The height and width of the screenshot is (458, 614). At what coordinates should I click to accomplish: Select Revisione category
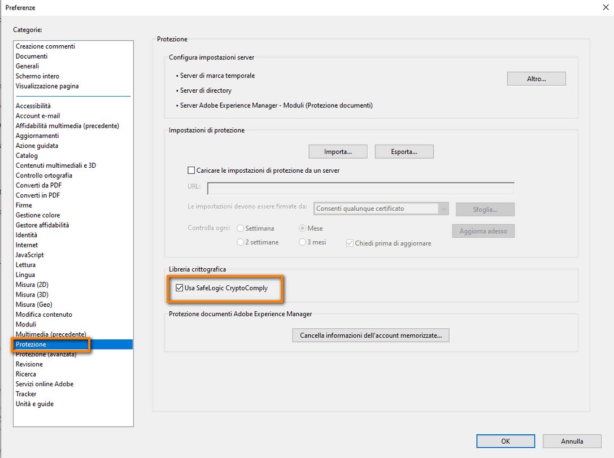click(x=29, y=364)
